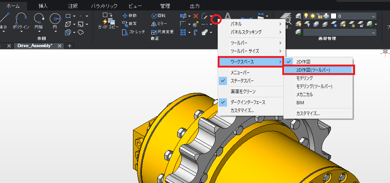The image size is (390, 183).
Task: Open the Workspace (ワークスペース) submenu
Action: (x=251, y=62)
